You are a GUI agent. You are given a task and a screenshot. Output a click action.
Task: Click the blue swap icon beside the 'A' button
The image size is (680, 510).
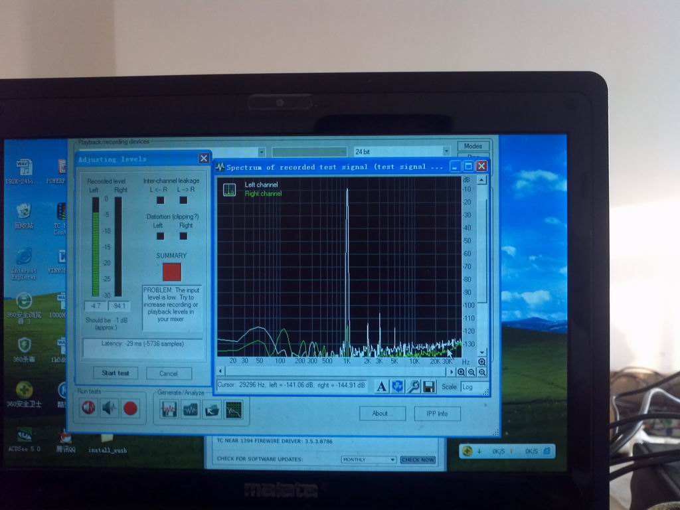coord(397,386)
